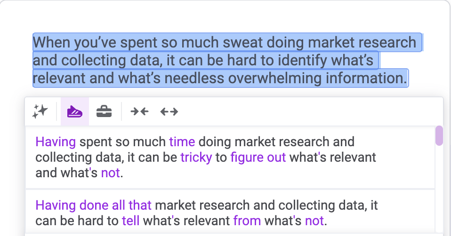Click the word "sweat" in the selected text
Image resolution: width=451 pixels, height=236 pixels.
[243, 42]
